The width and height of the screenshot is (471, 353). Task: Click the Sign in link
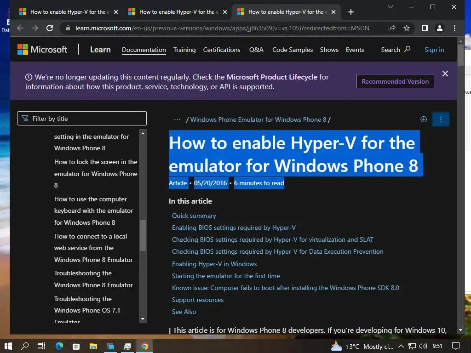coord(434,50)
